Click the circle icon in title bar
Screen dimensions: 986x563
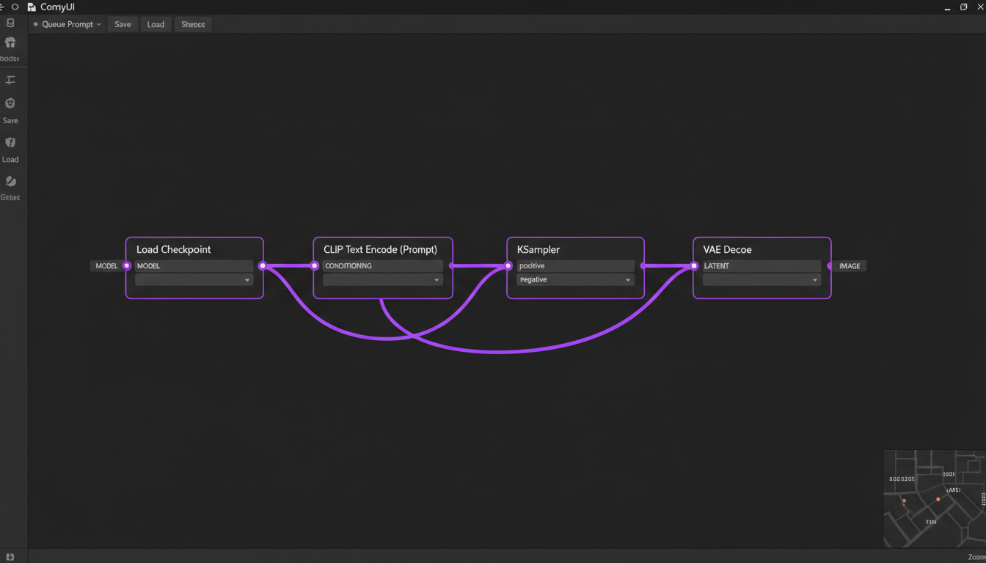[15, 7]
